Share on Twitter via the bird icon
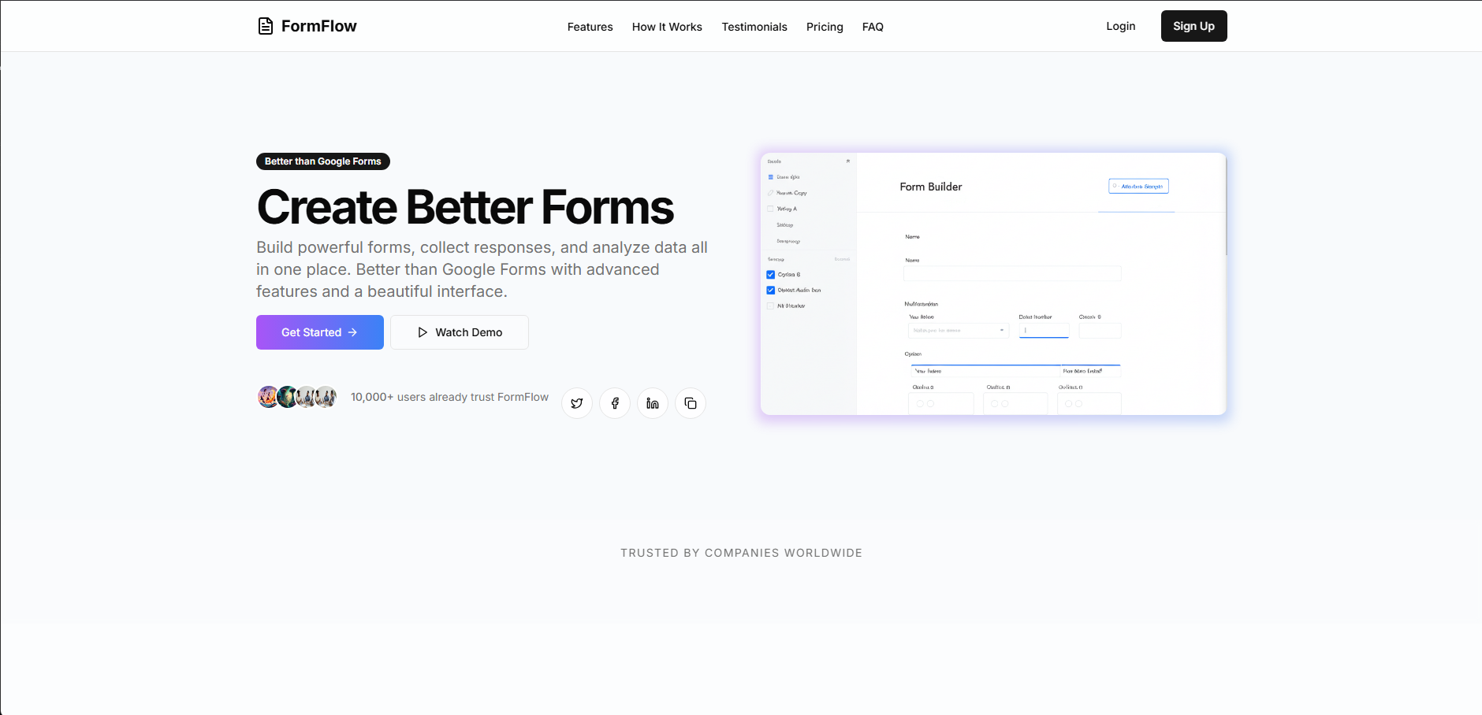This screenshot has width=1482, height=715. pos(577,403)
